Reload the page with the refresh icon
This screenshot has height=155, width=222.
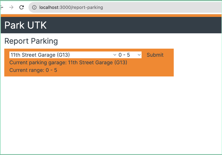[21, 7]
